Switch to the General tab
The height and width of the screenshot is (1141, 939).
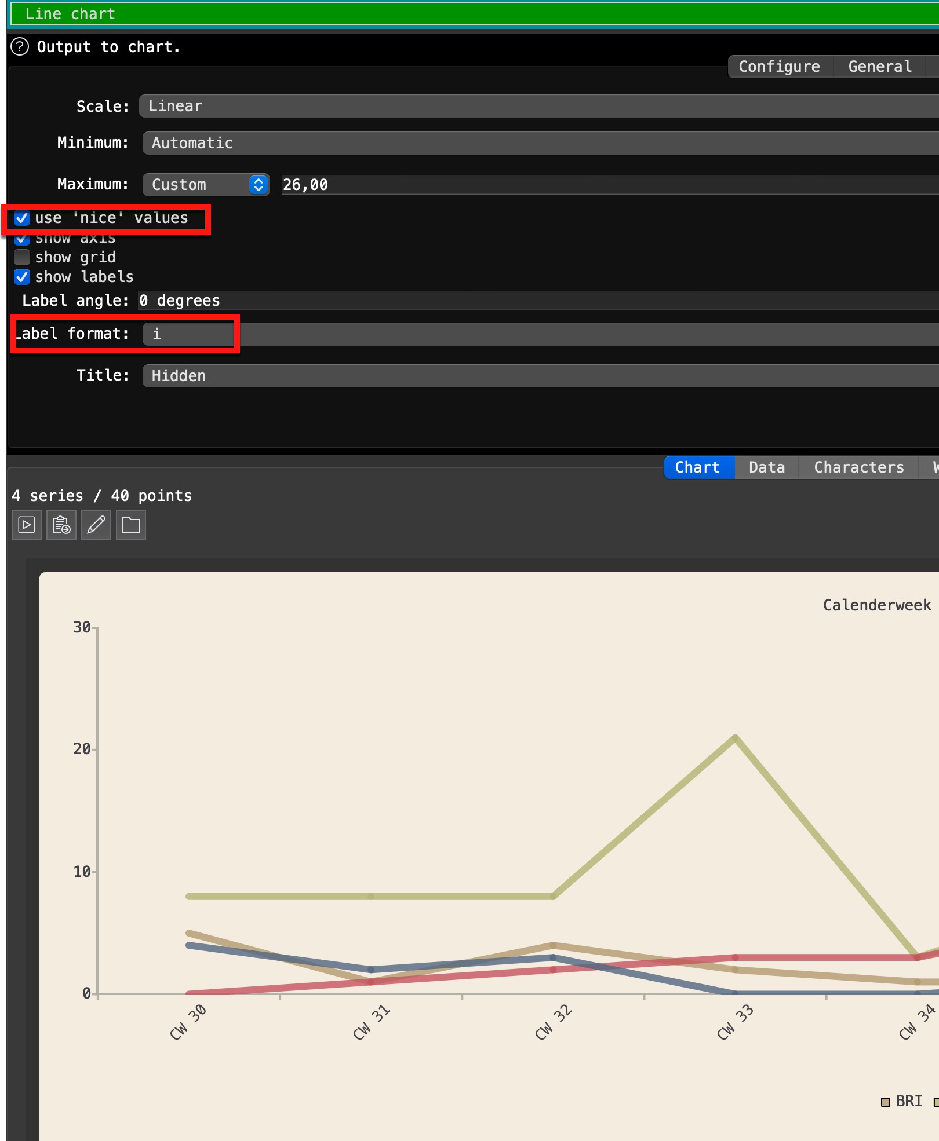(879, 67)
